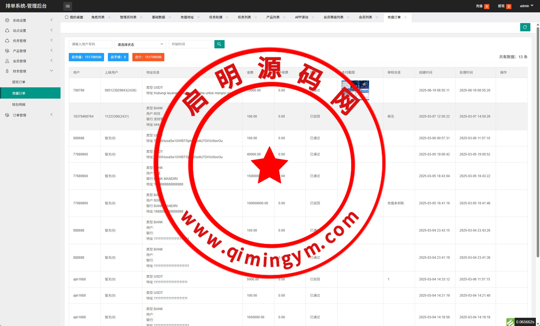Click the 总充值 blue summary button

pos(86,57)
